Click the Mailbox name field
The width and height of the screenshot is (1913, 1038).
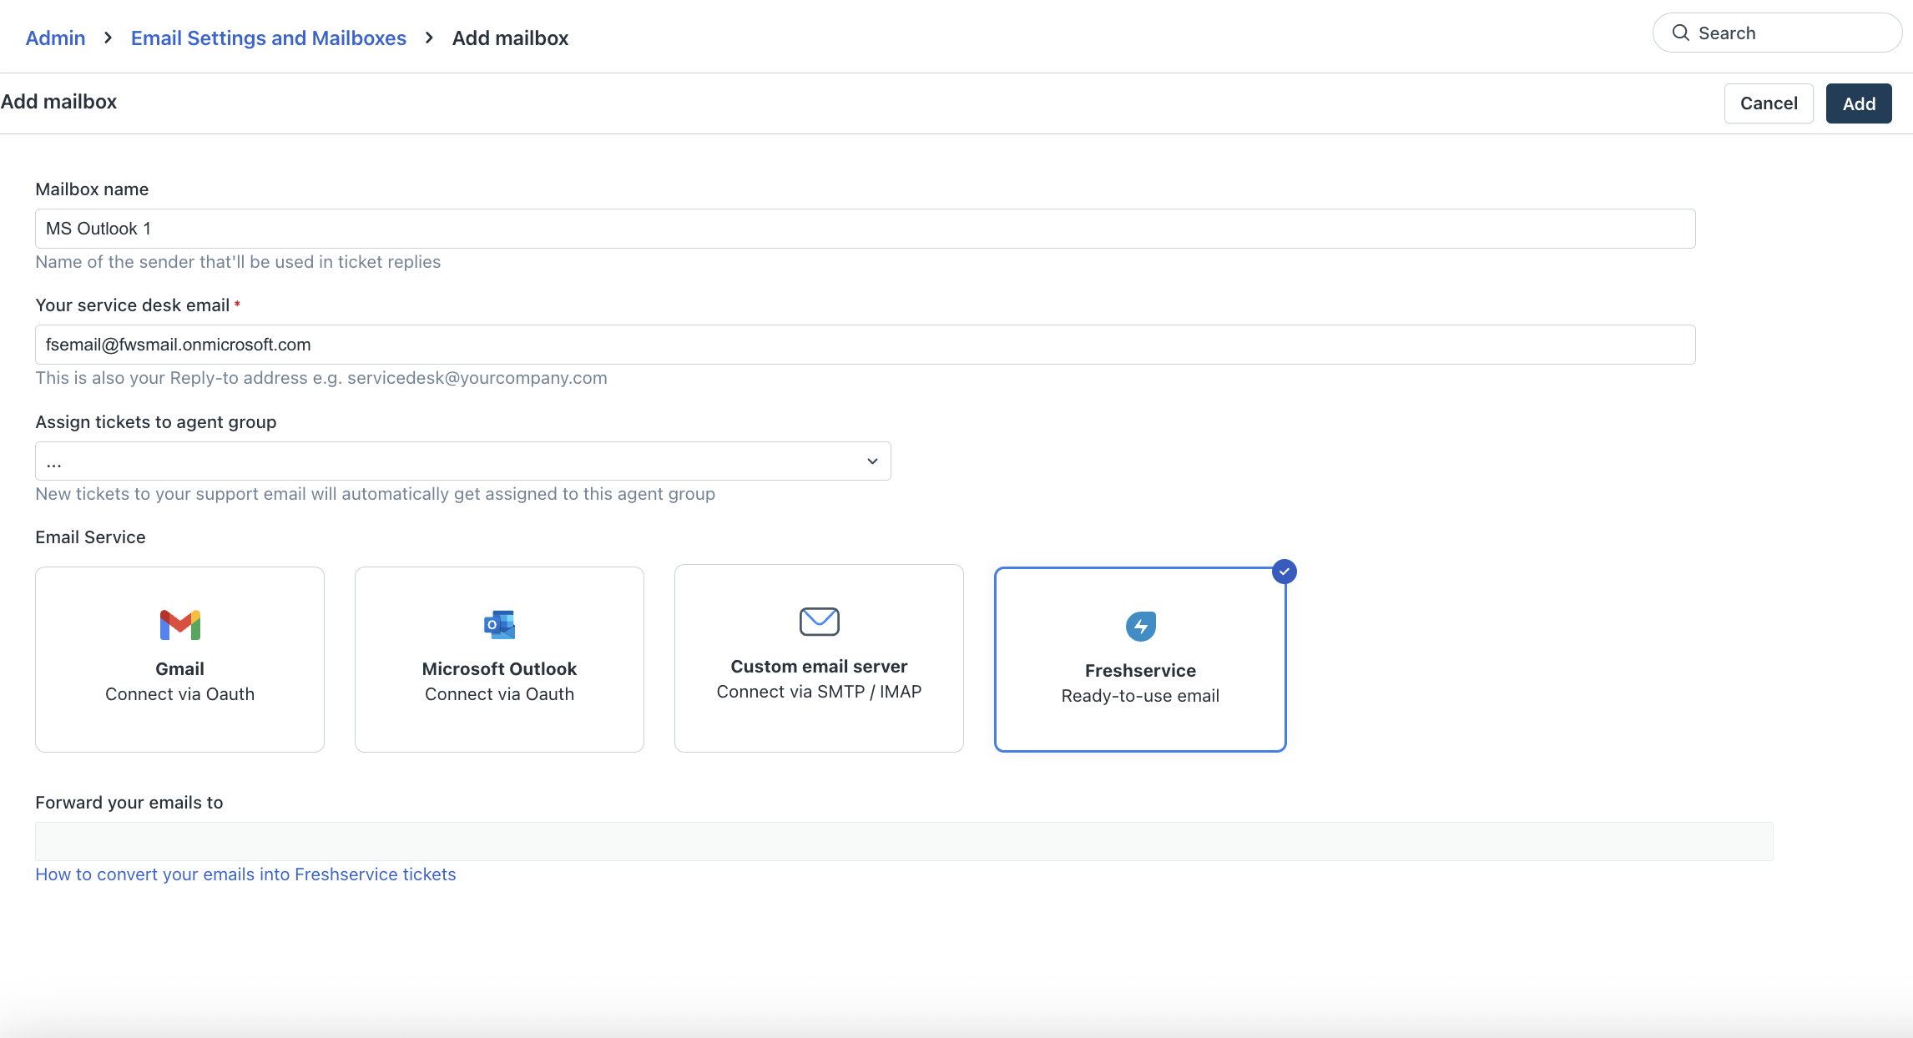(x=865, y=229)
